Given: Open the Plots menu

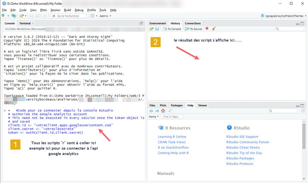Looking at the screenshot, I should pos(43,10).
